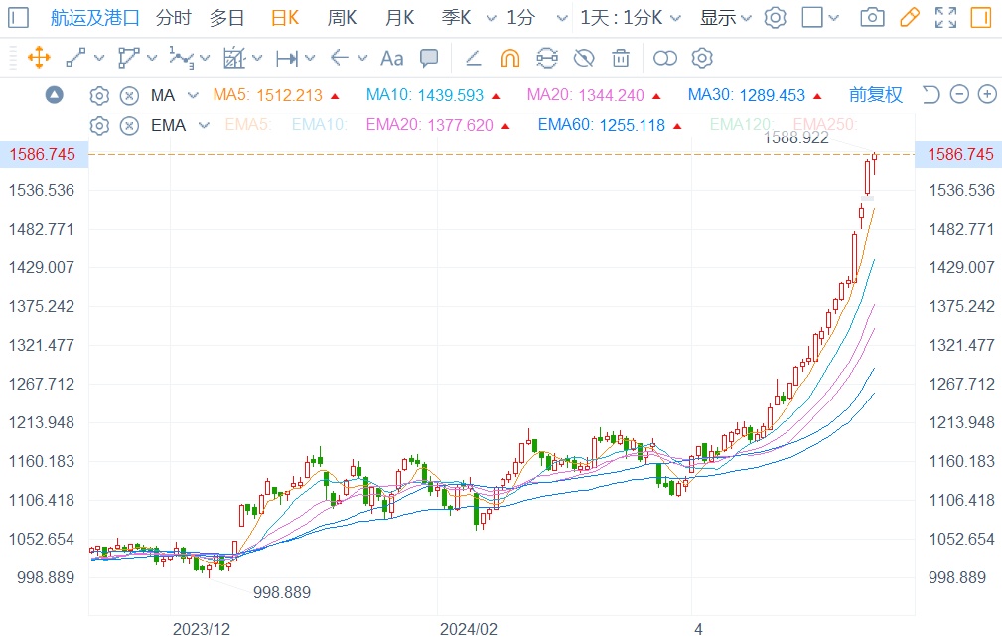The image size is (1002, 641).
Task: Expand the EMA indicator dropdown arrow
Action: pos(205,125)
